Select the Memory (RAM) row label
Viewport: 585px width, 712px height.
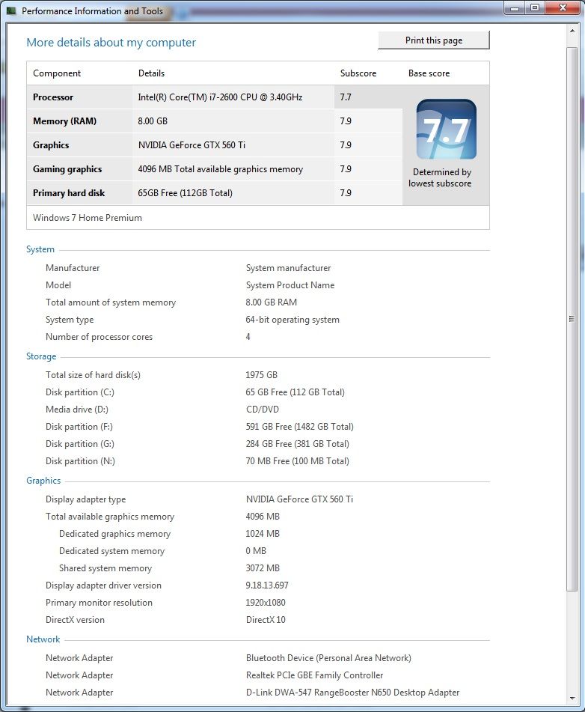click(64, 121)
